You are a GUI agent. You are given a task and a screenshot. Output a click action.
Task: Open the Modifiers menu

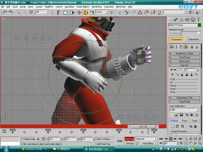(x=49, y=7)
